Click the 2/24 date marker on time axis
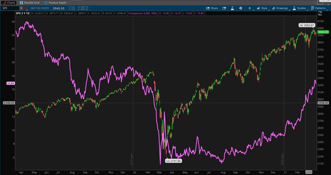 309,172
